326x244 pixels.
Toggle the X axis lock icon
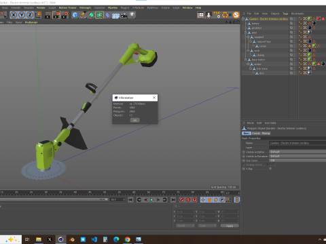click(x=14, y=15)
